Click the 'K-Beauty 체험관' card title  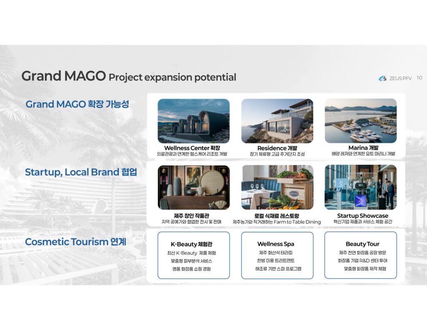click(x=191, y=244)
